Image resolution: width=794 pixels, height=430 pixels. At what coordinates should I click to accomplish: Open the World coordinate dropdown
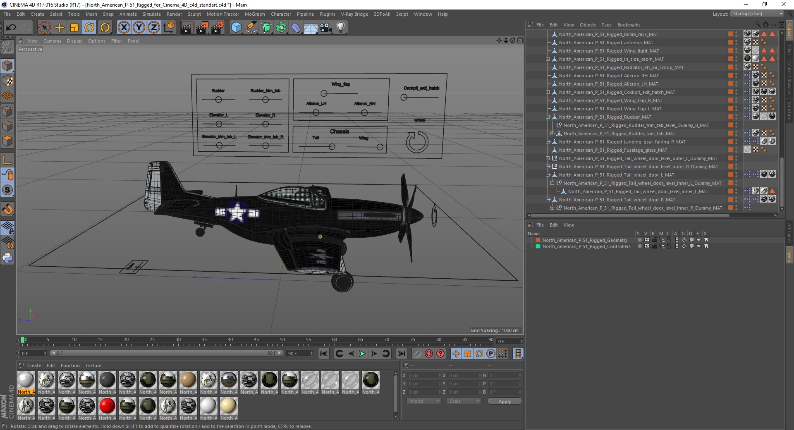424,401
